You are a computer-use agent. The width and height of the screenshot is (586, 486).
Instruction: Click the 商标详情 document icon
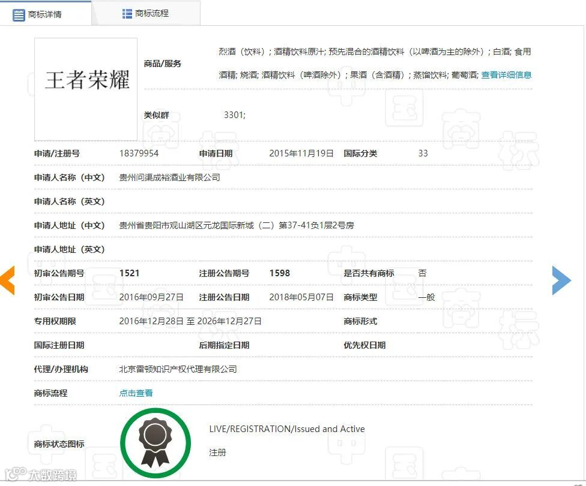(19, 15)
